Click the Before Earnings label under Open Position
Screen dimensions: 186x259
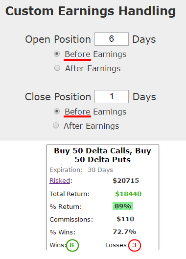tap(95, 55)
